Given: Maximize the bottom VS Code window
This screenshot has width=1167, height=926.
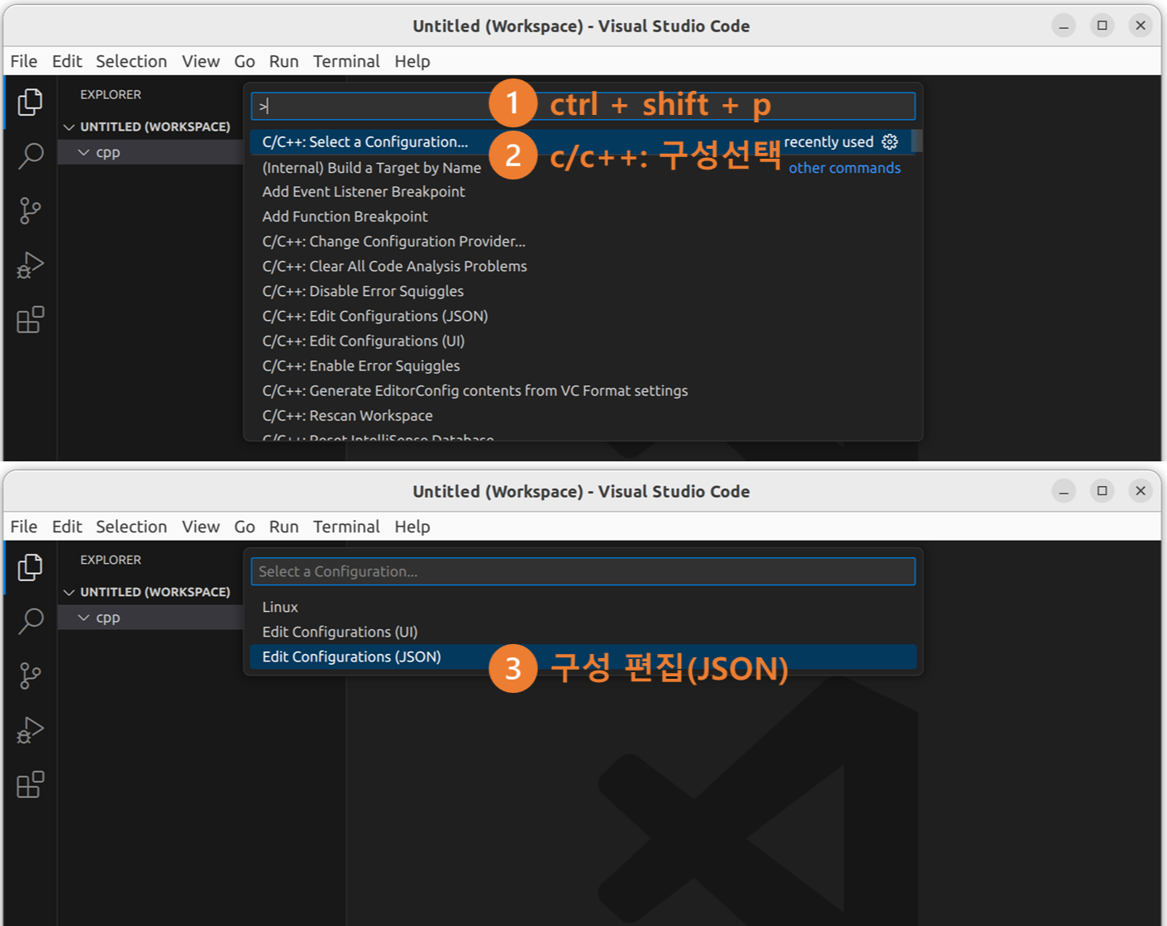Looking at the screenshot, I should (x=1102, y=491).
